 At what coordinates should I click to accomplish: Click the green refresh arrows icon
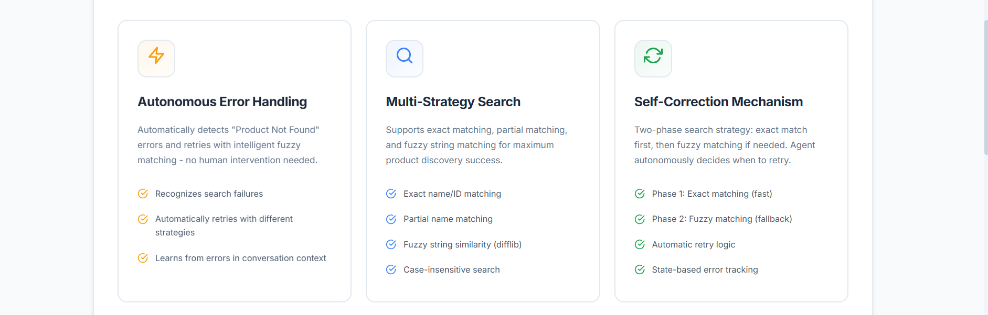coord(653,55)
